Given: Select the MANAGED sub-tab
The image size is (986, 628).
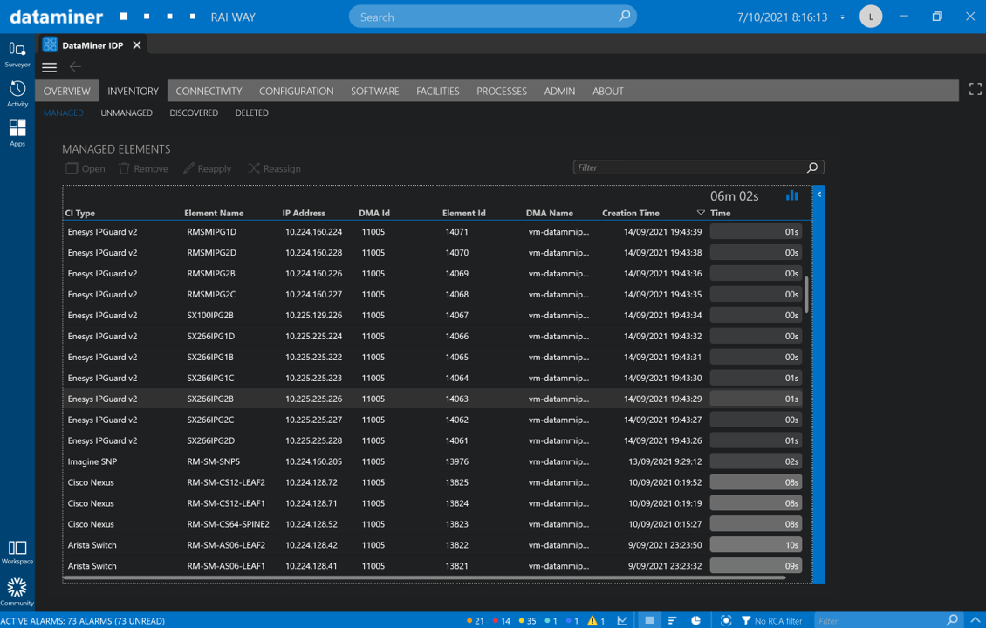Looking at the screenshot, I should pos(64,113).
